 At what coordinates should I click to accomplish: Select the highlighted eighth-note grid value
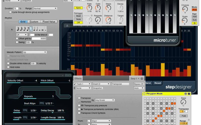(31, 29)
